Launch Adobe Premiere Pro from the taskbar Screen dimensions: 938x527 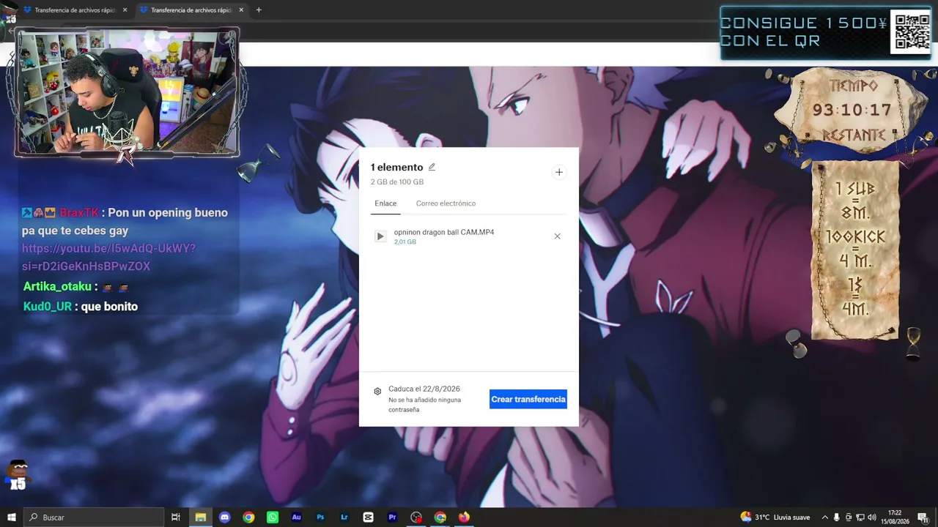click(392, 517)
